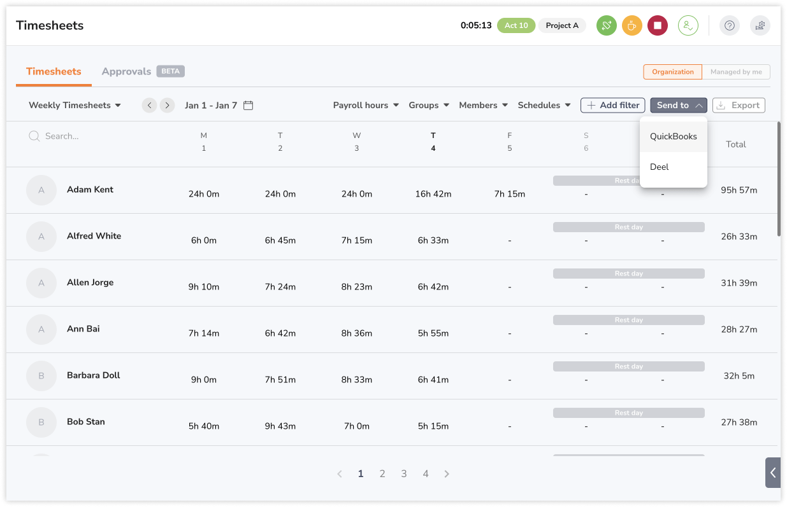Go to page 2 of timesheets
Viewport: 787px width, 507px height.
[382, 473]
